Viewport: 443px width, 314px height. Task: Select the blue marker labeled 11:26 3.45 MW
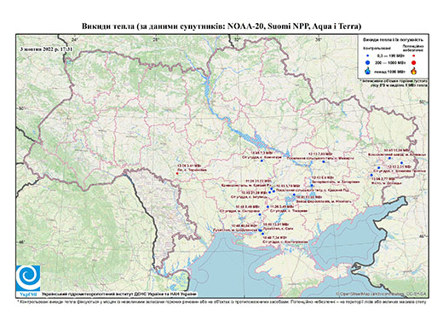[x=268, y=206]
